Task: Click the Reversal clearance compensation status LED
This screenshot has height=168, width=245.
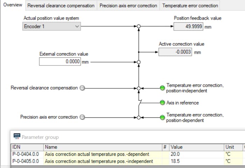Action: (x=82, y=88)
